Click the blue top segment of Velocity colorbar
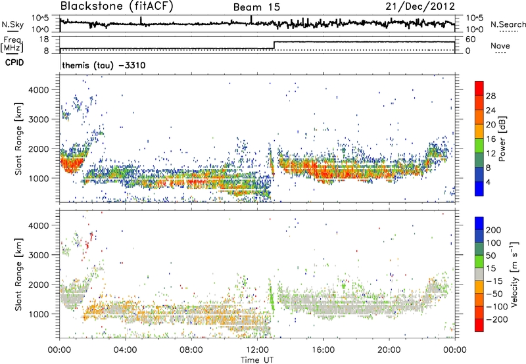Screen dimensions: 526x364 pos(479,223)
